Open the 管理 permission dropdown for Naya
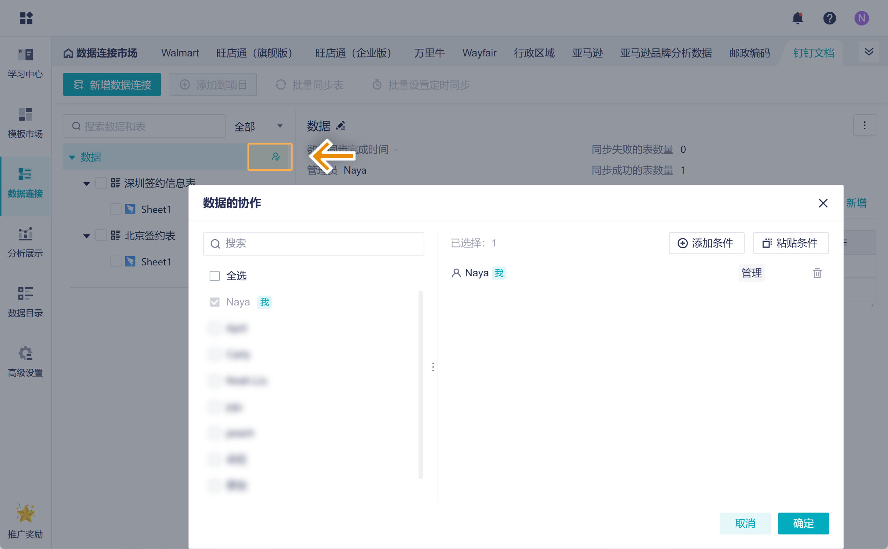The height and width of the screenshot is (549, 888). tap(752, 273)
